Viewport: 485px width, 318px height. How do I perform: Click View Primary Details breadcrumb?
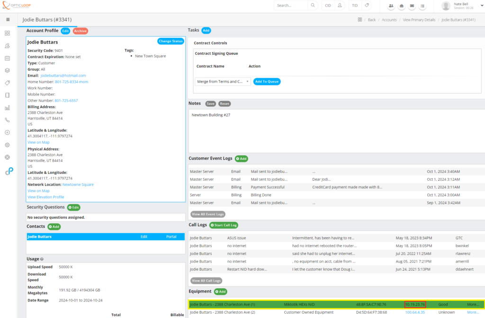click(x=419, y=20)
